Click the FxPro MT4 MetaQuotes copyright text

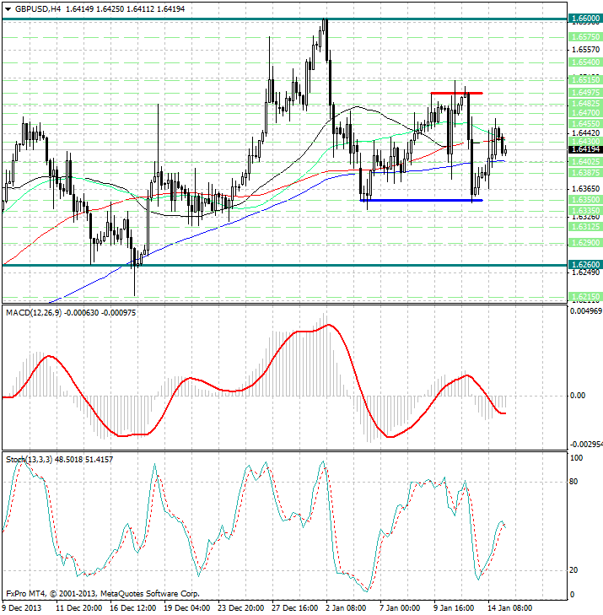pyautogui.click(x=103, y=593)
